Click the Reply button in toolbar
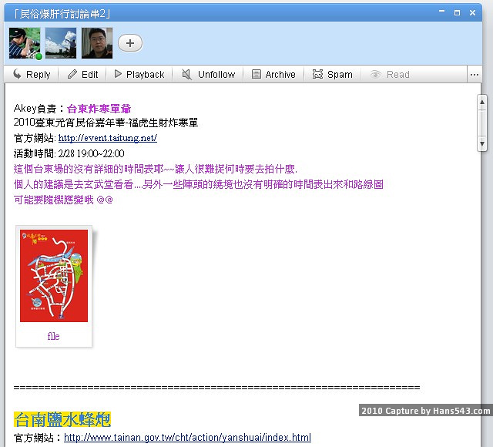 coord(32,75)
